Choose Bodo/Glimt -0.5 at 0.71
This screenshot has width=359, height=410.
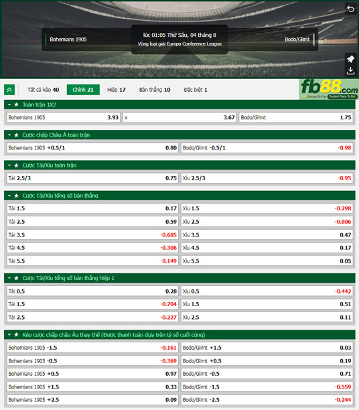click(267, 374)
